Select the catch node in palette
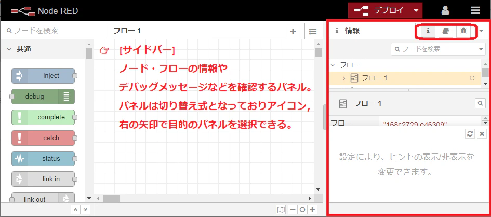Image resolution: width=491 pixels, height=217 pixels. 44,138
